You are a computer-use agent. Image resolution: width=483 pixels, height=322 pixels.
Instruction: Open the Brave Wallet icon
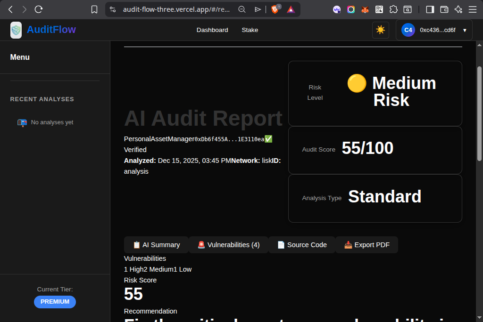coord(444,9)
